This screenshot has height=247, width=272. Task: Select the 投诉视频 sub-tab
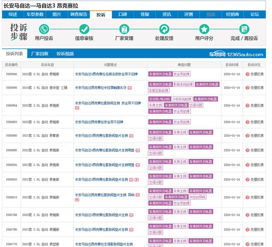pyautogui.click(x=65, y=54)
